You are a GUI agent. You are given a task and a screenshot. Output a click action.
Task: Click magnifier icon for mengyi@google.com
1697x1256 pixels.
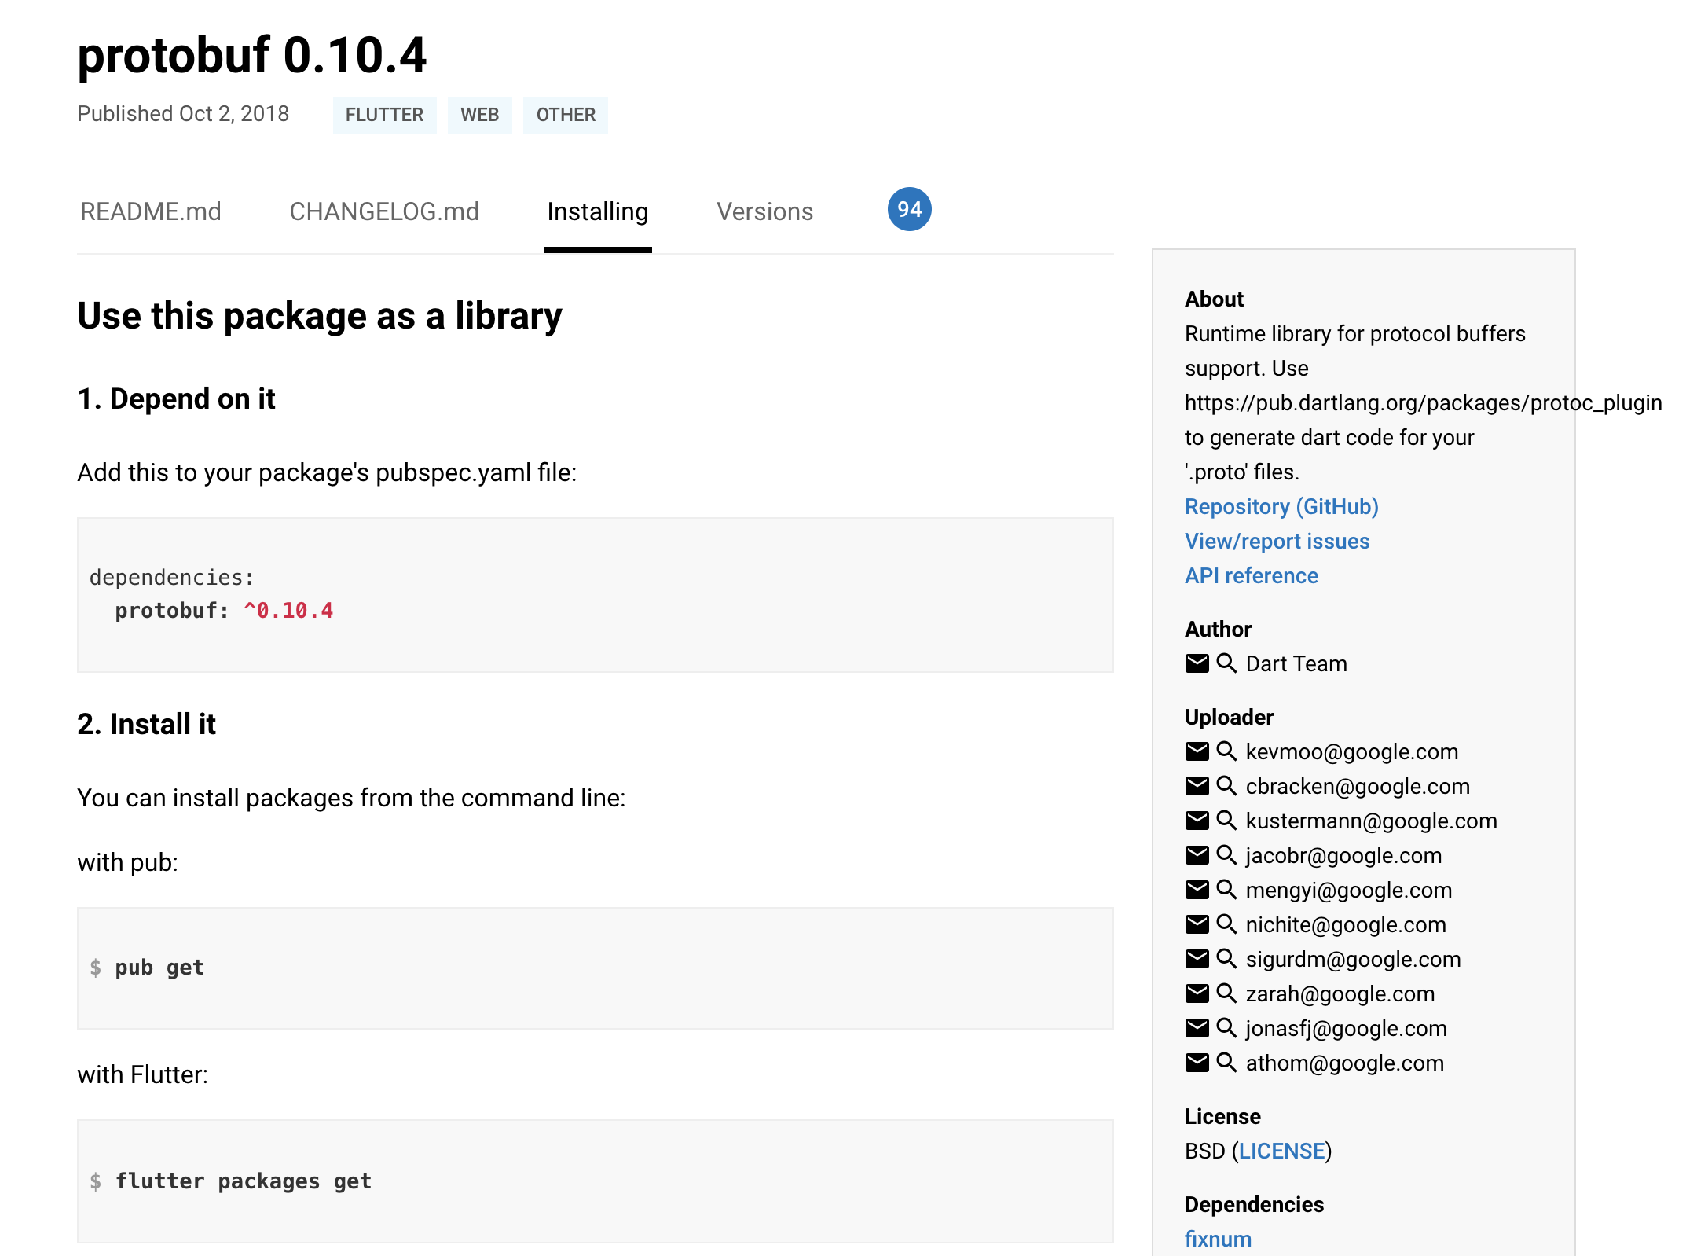[x=1226, y=890]
